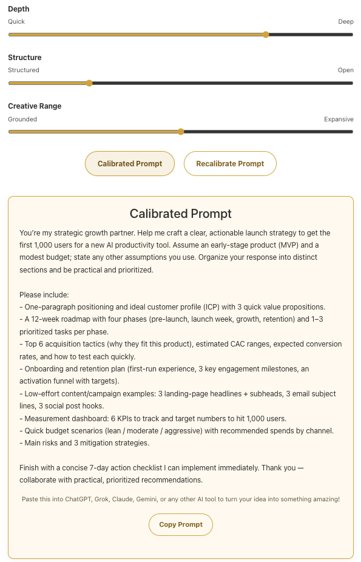
Task: Select the Deep label on the right
Action: pyautogui.click(x=346, y=21)
